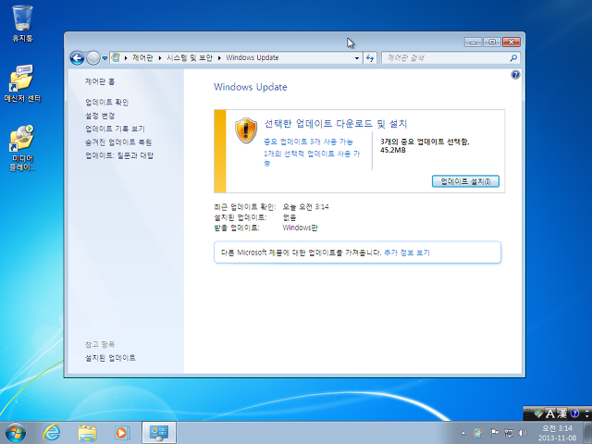Open 추가 정보 보기 link
Image resolution: width=592 pixels, height=444 pixels.
[407, 253]
